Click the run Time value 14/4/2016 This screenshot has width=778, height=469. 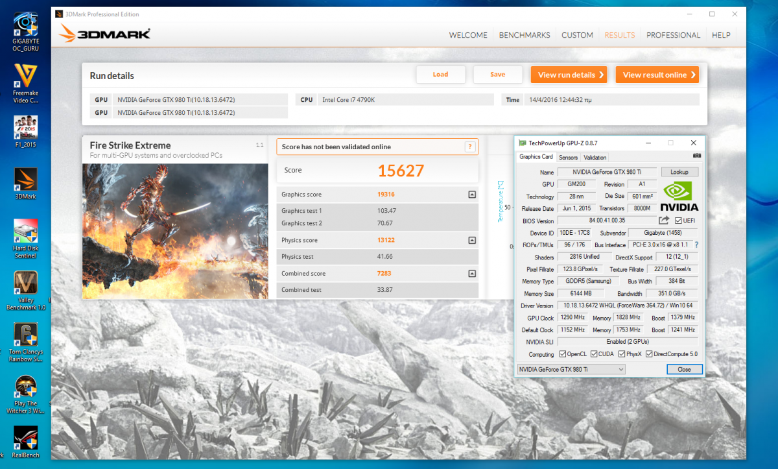(x=561, y=100)
